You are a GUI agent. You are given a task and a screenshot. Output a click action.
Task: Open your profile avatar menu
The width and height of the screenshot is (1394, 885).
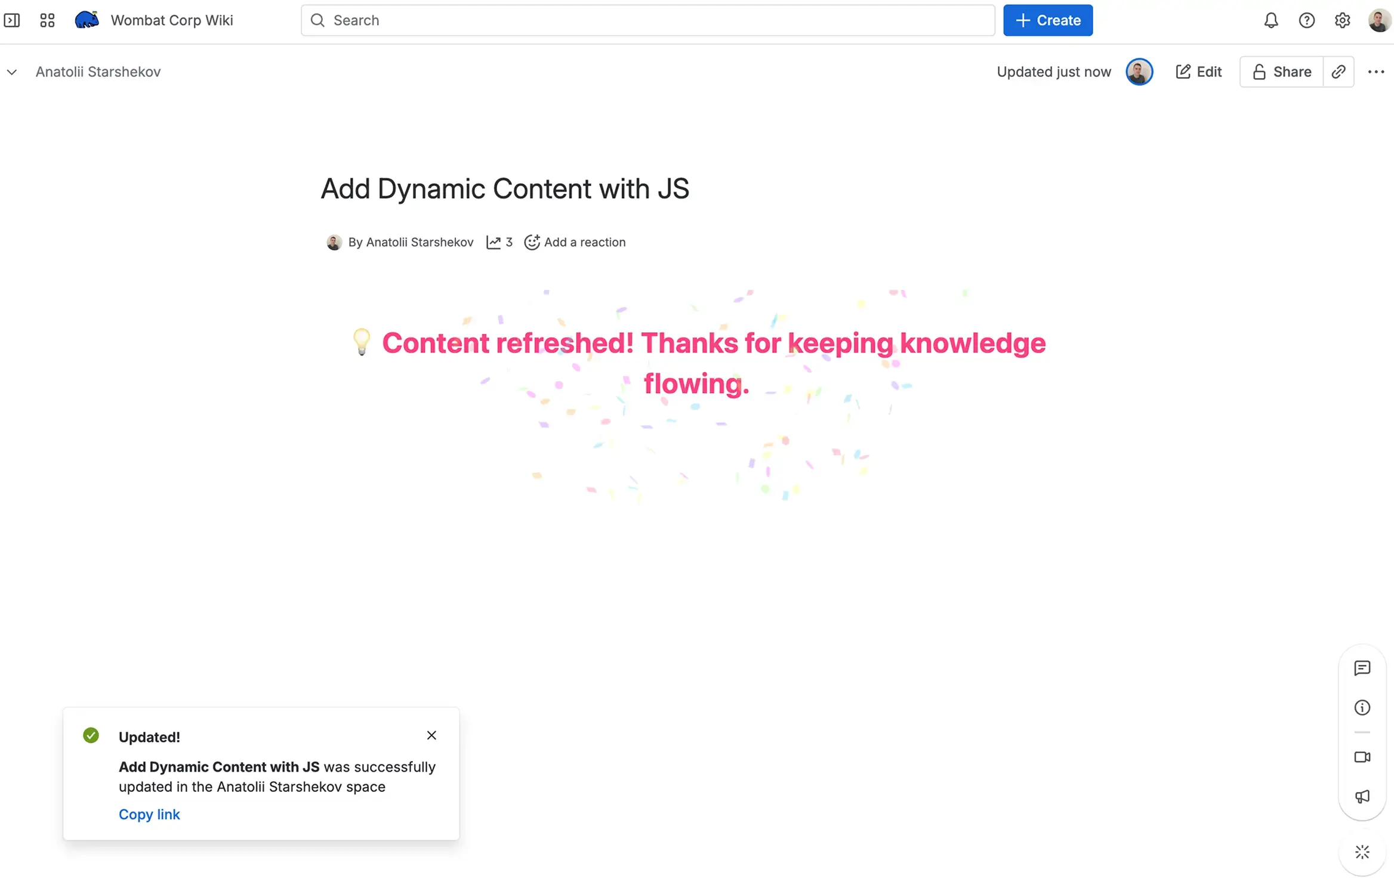click(1379, 20)
